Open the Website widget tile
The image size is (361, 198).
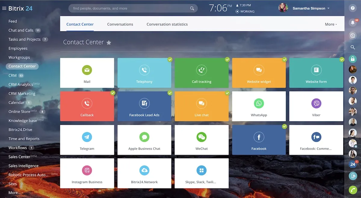tap(259, 73)
